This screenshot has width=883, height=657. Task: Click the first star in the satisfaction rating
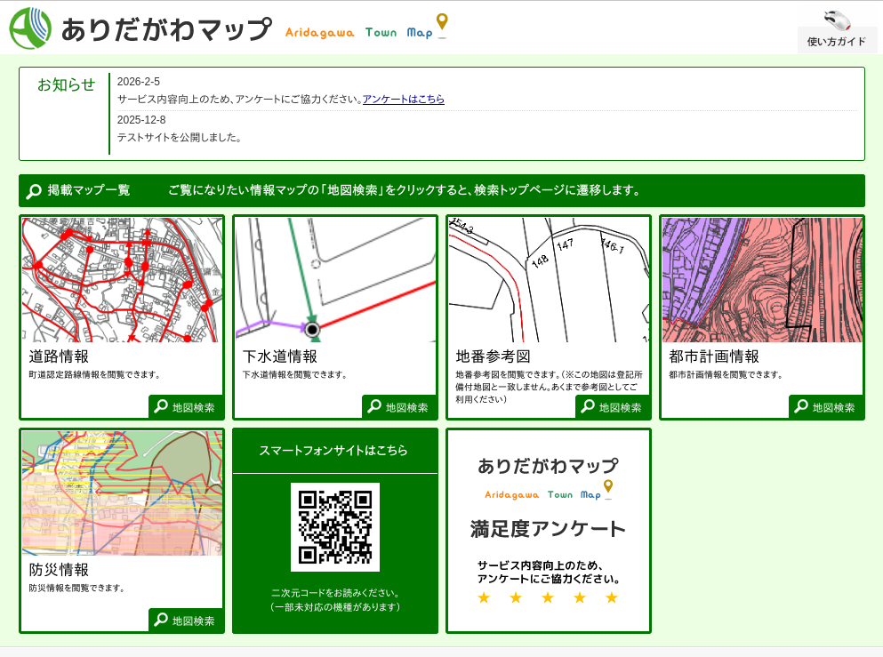coord(483,598)
